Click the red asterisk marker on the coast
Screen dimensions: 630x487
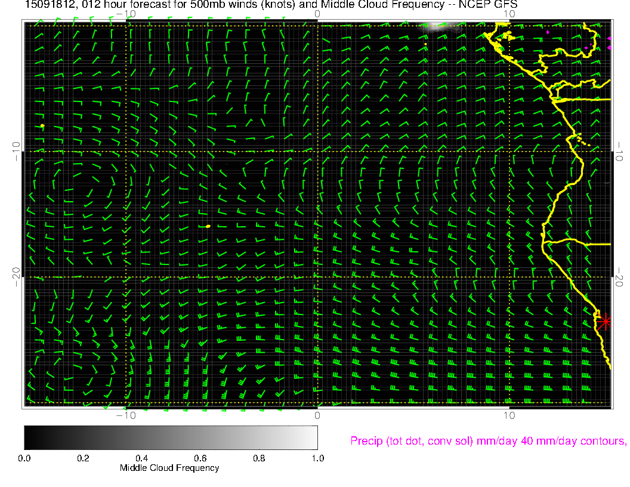(606, 321)
